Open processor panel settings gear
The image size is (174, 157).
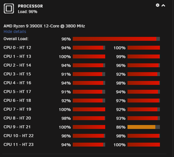click(x=158, y=5)
